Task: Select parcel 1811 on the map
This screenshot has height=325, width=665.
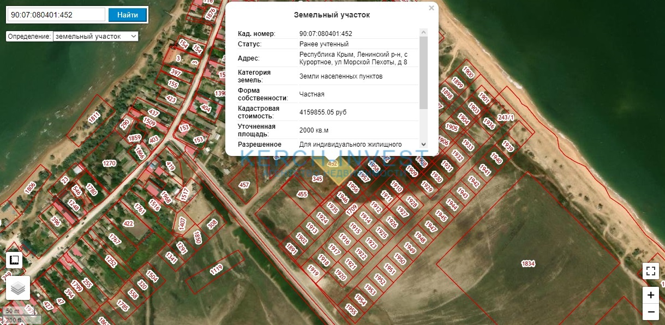Action: coord(95,118)
